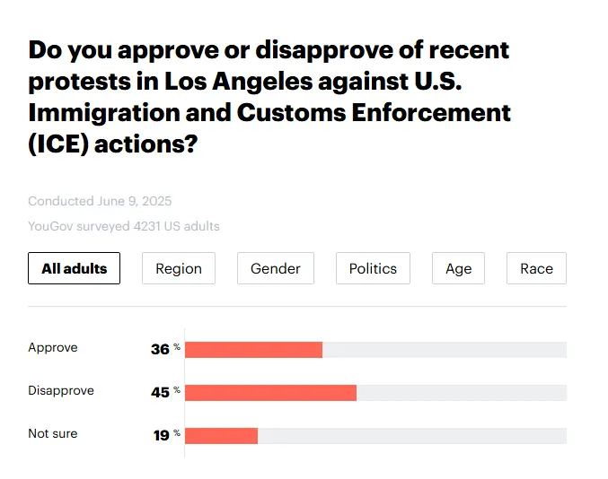The width and height of the screenshot is (608, 479).
Task: Click the Not sure row label
Action: click(53, 434)
